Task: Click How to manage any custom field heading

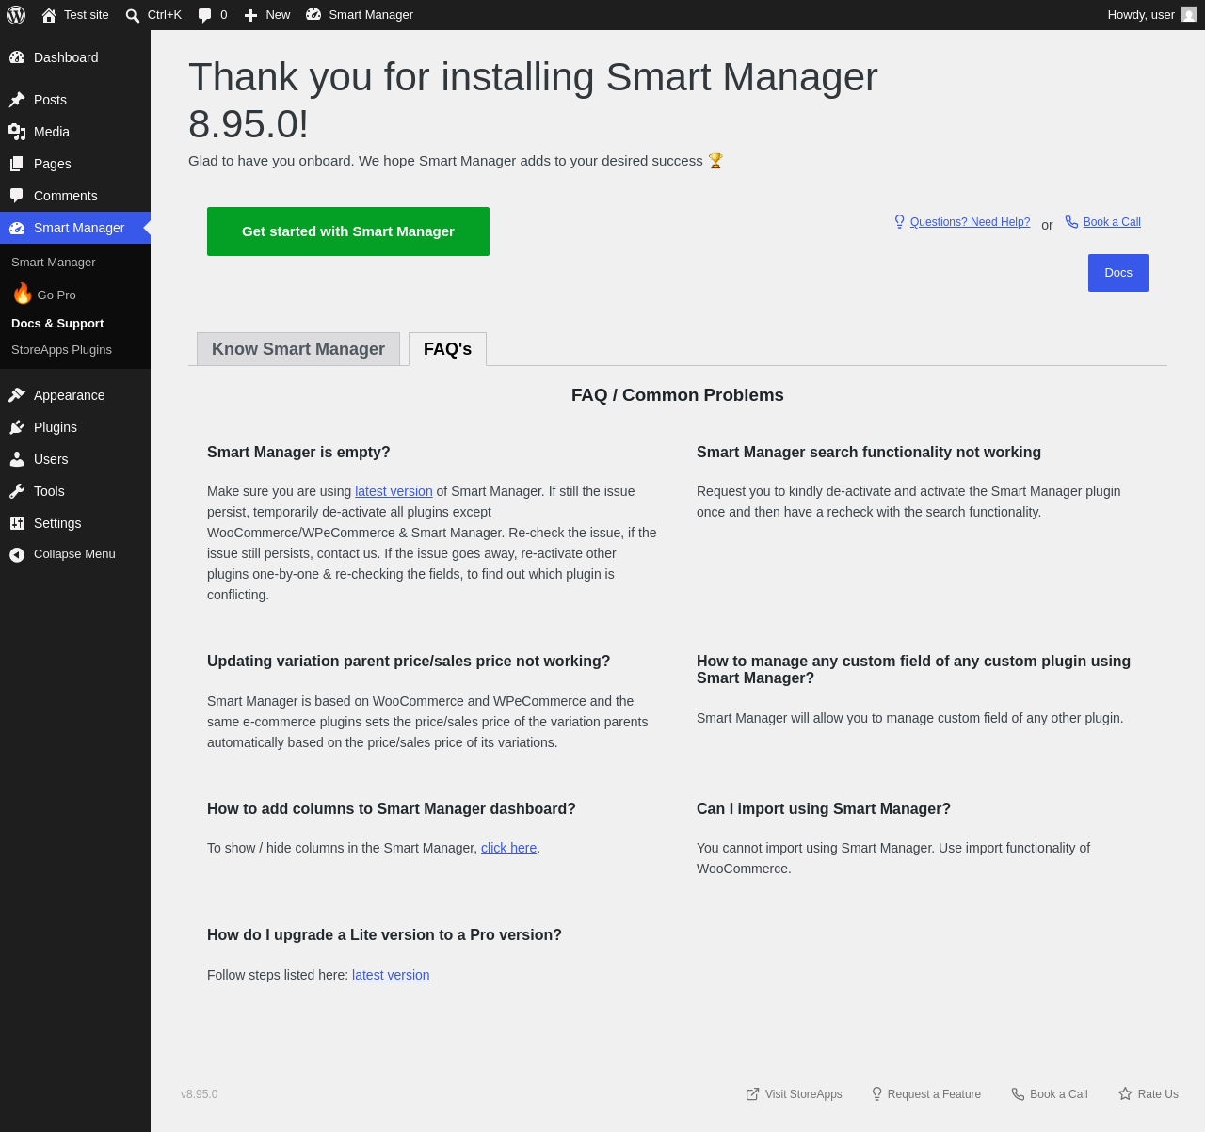Action: click(913, 670)
